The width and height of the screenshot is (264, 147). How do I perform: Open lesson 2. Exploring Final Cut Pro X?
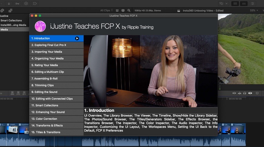[x=56, y=45]
